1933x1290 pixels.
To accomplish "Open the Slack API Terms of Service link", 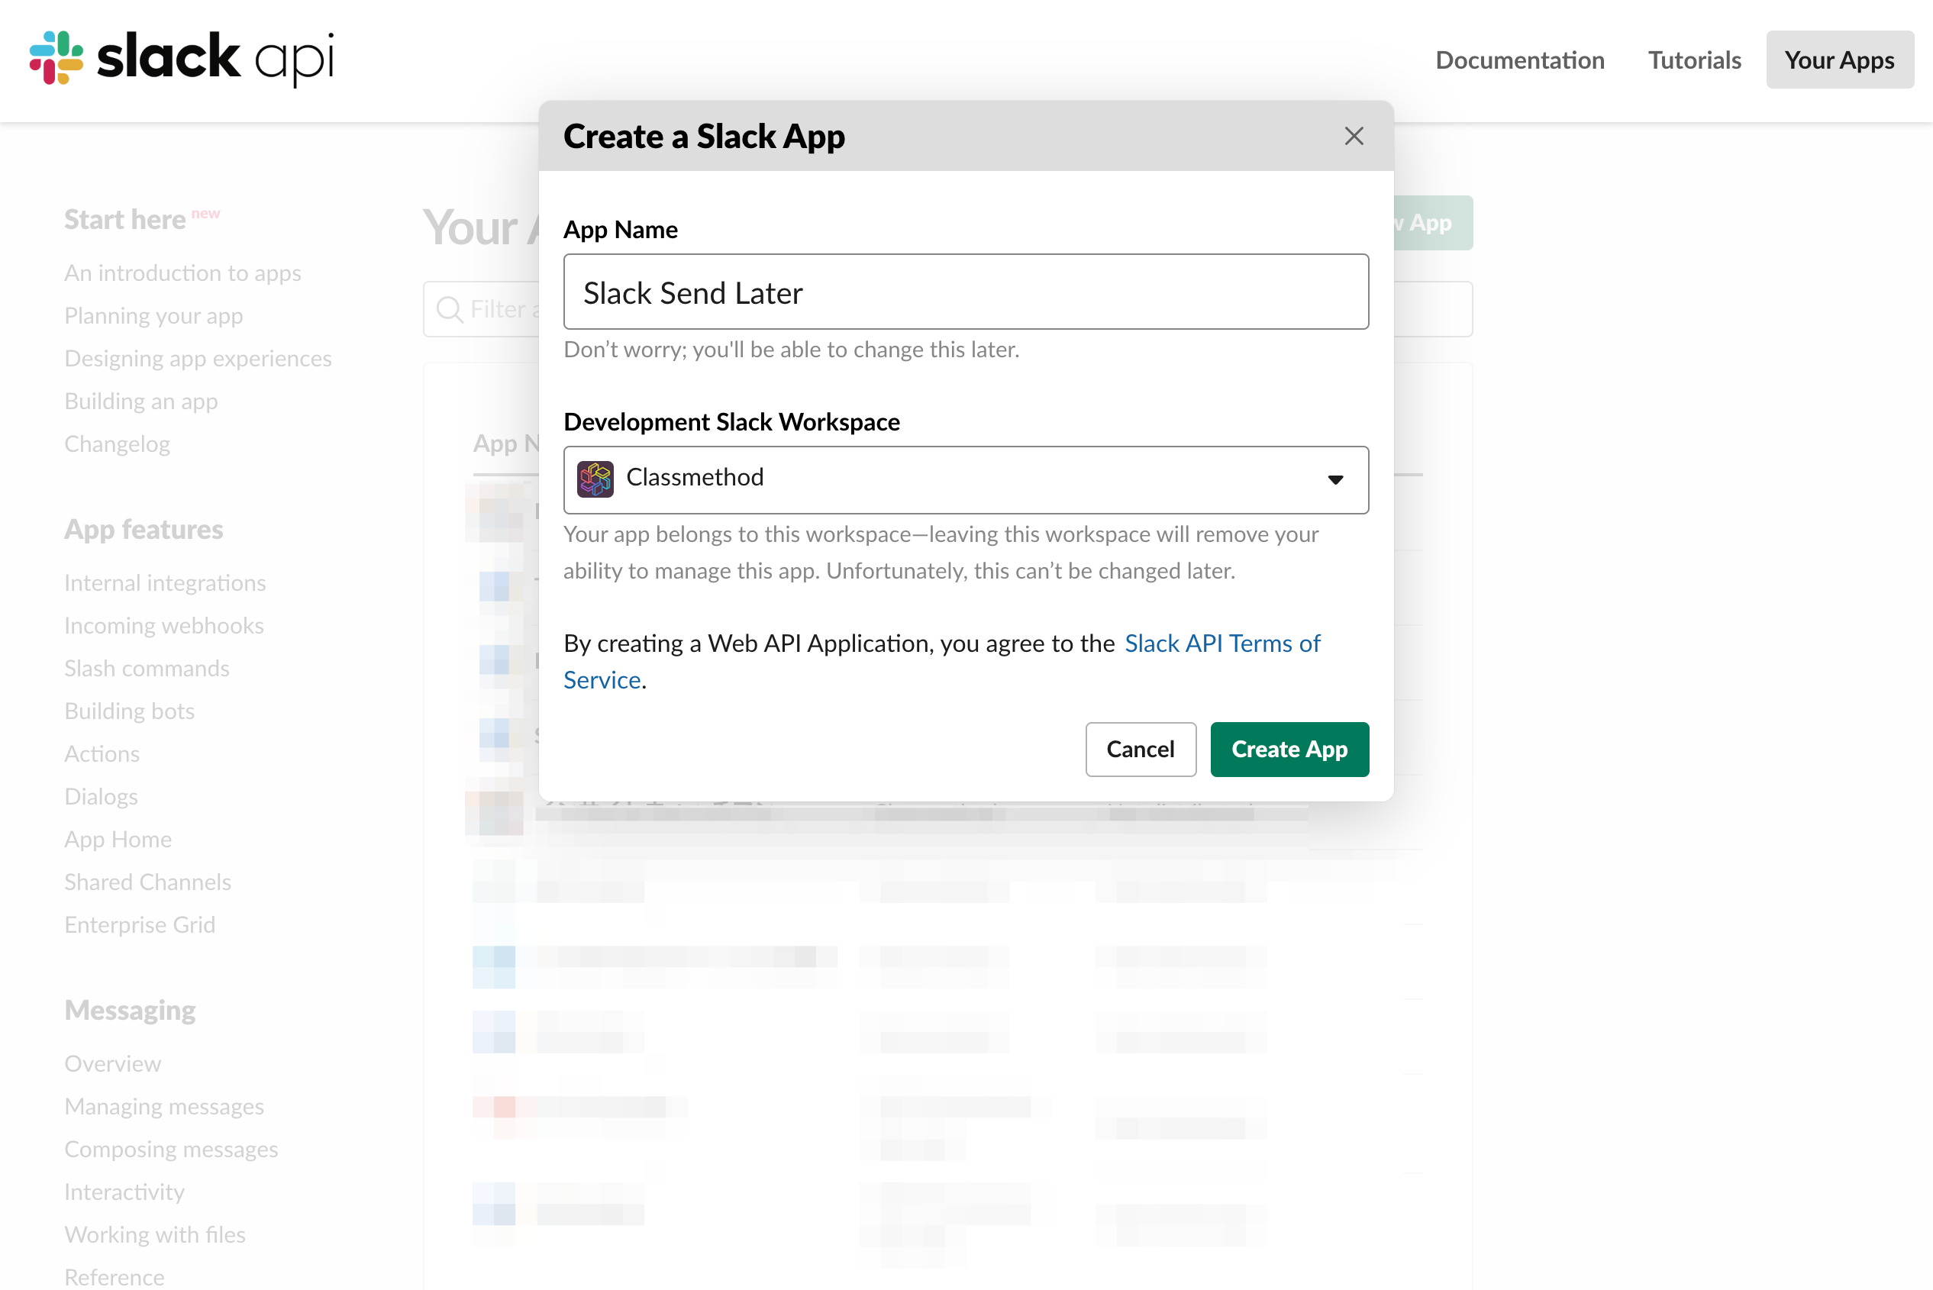I will pos(1222,643).
